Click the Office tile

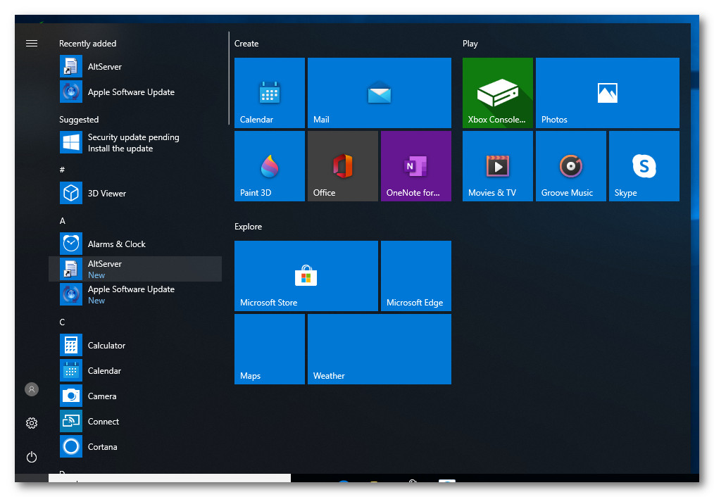coord(342,166)
